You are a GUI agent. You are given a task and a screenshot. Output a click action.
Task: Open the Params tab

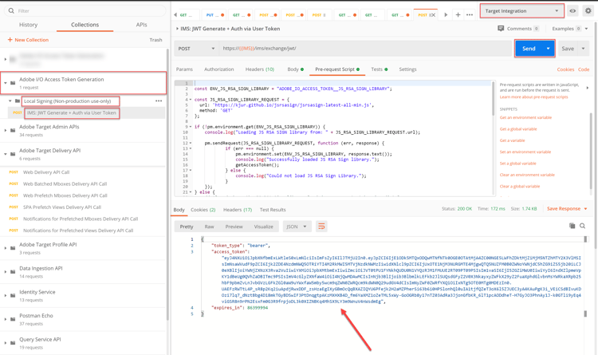coord(184,69)
